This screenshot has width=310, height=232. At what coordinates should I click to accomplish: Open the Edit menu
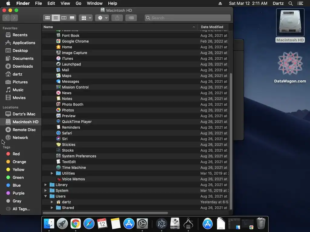pos(51,3)
